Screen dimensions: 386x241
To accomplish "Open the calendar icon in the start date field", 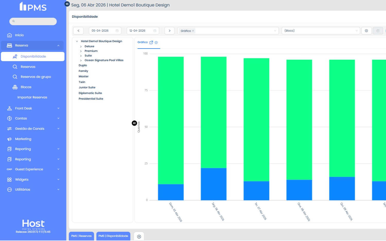I will (117, 31).
